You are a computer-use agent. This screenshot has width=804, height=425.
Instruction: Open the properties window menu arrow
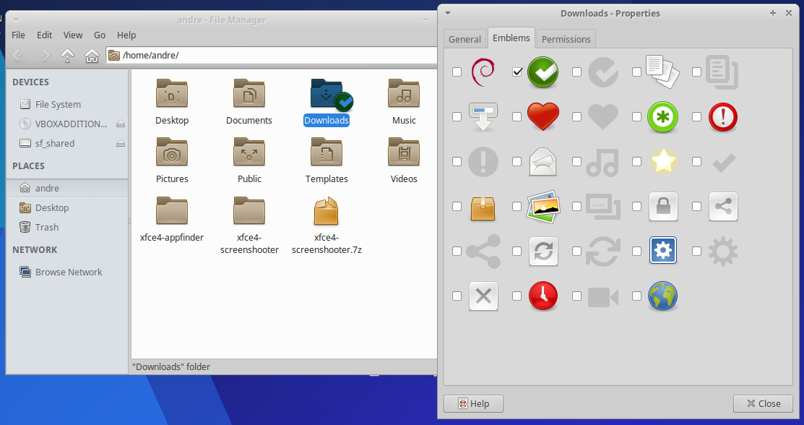pos(448,13)
